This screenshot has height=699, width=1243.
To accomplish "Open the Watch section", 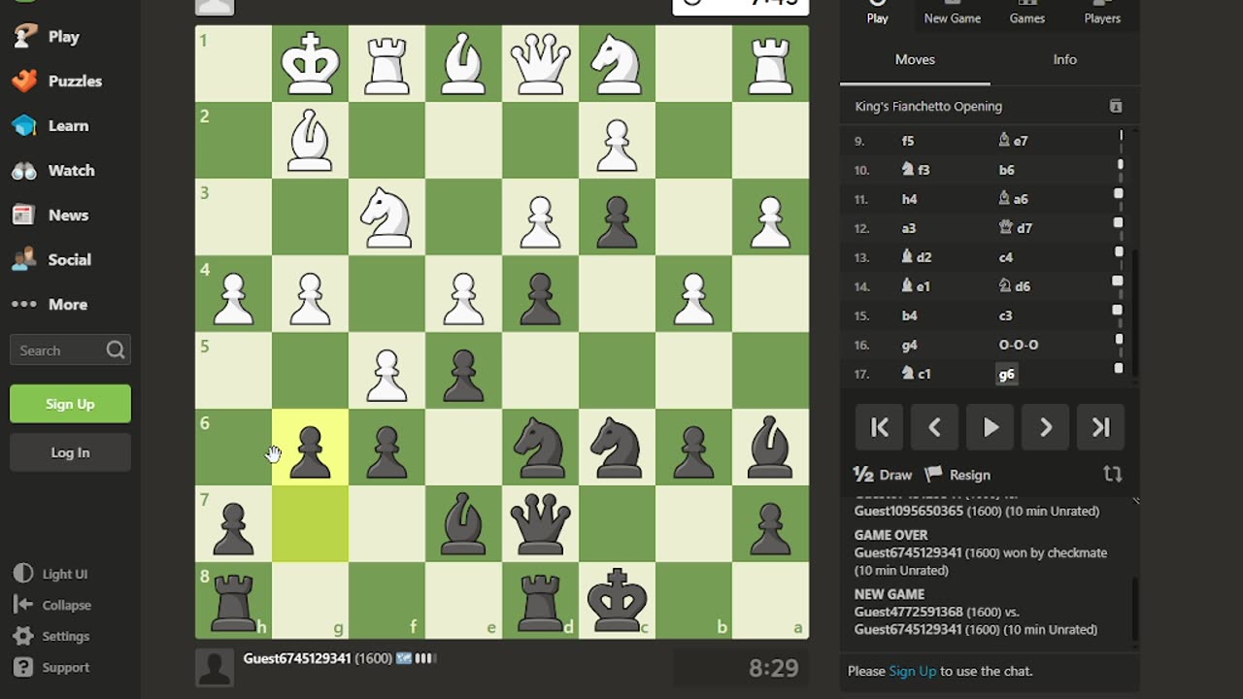I will [x=53, y=170].
